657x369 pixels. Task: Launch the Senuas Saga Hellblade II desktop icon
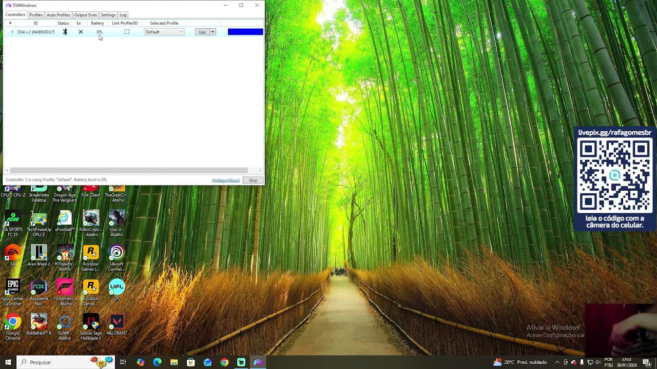click(x=91, y=327)
